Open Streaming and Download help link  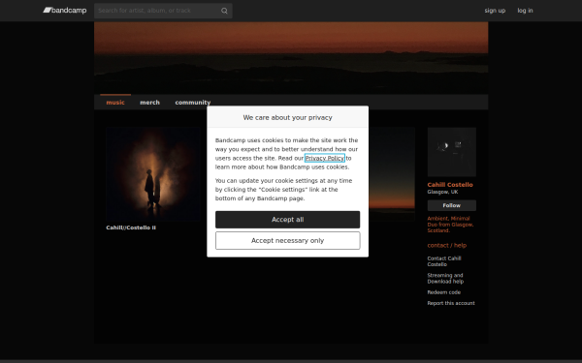click(x=445, y=278)
